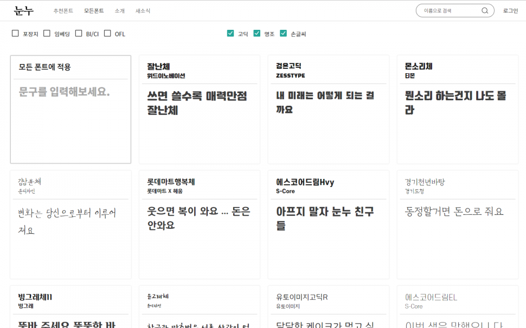The image size is (526, 328).
Task: Enable the OFL filter checkbox
Action: pyautogui.click(x=107, y=33)
